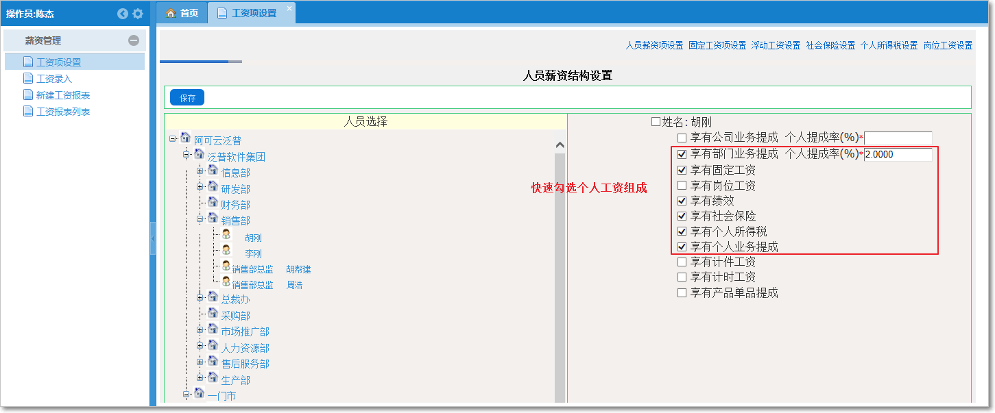Click the home icon on 首页 tab

(171, 13)
